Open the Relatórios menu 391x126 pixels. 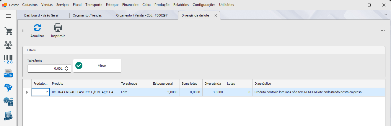tap(181, 5)
